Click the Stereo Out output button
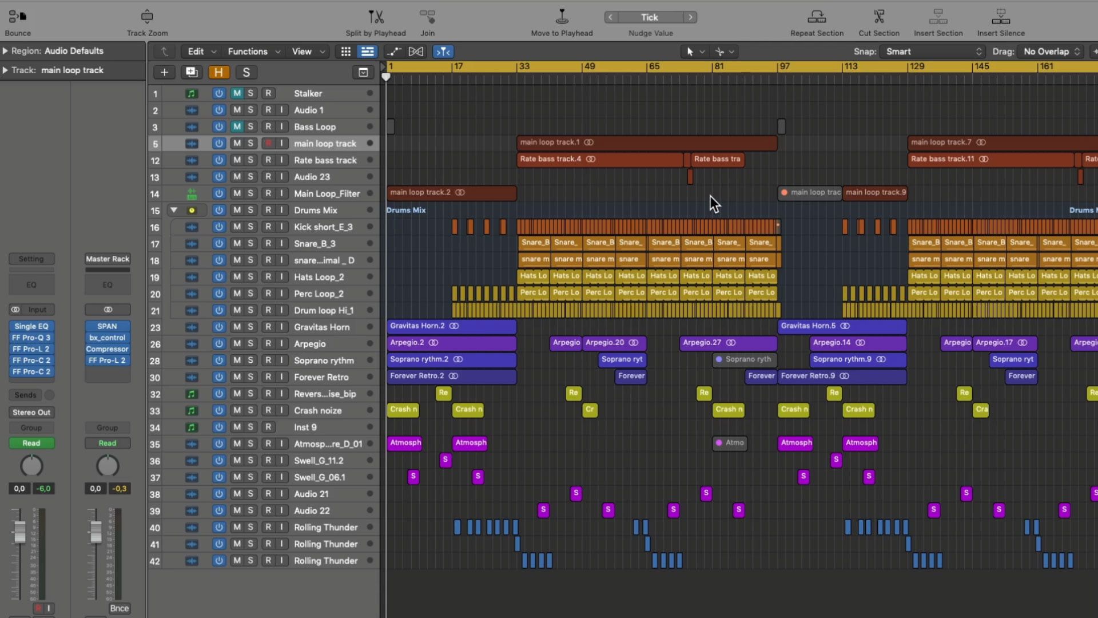 (31, 412)
